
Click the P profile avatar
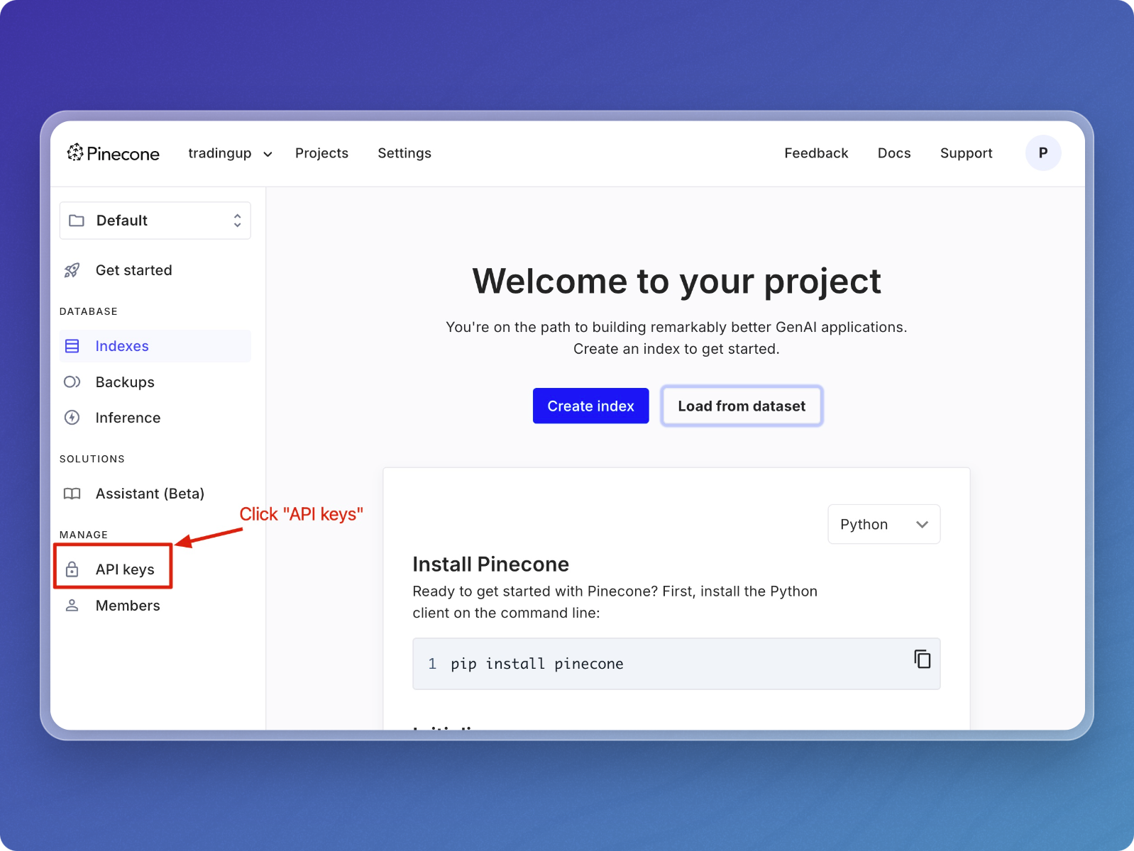[x=1043, y=153]
